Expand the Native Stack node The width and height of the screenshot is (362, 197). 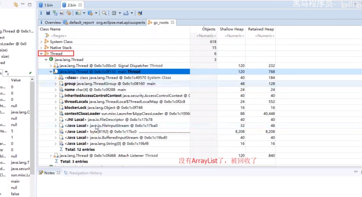41,48
